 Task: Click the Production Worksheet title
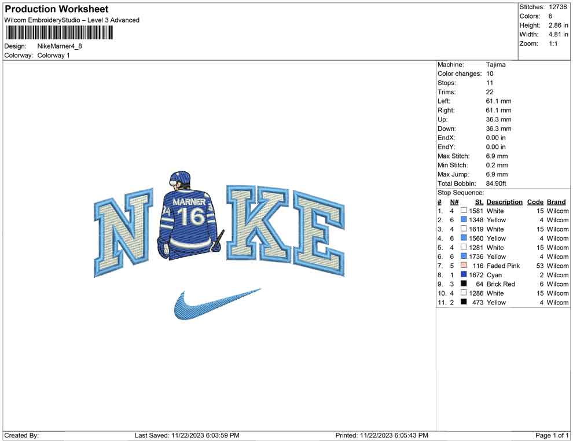[57, 9]
